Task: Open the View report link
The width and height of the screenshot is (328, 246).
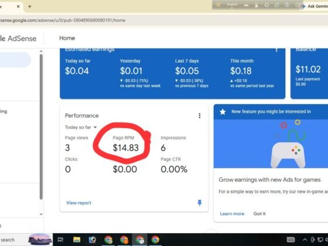Action: (x=78, y=203)
